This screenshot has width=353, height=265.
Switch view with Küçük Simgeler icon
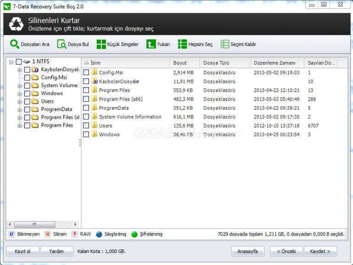(101, 44)
